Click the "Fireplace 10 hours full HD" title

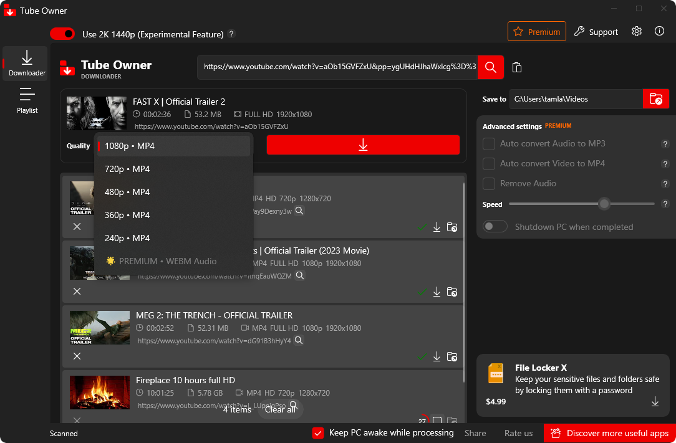[185, 380]
